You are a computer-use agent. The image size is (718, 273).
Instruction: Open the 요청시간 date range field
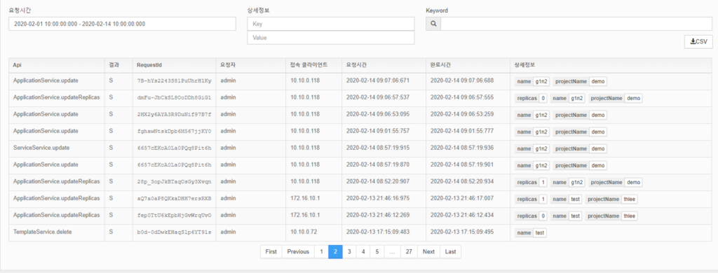pos(122,24)
